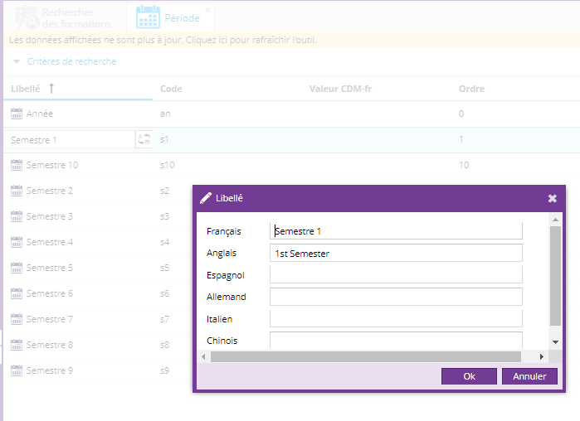Switch to the Période tab
The image size is (580, 421).
[x=179, y=18]
